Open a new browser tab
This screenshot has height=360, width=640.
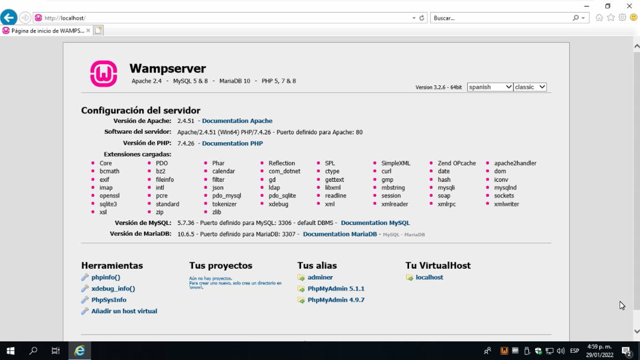point(98,31)
